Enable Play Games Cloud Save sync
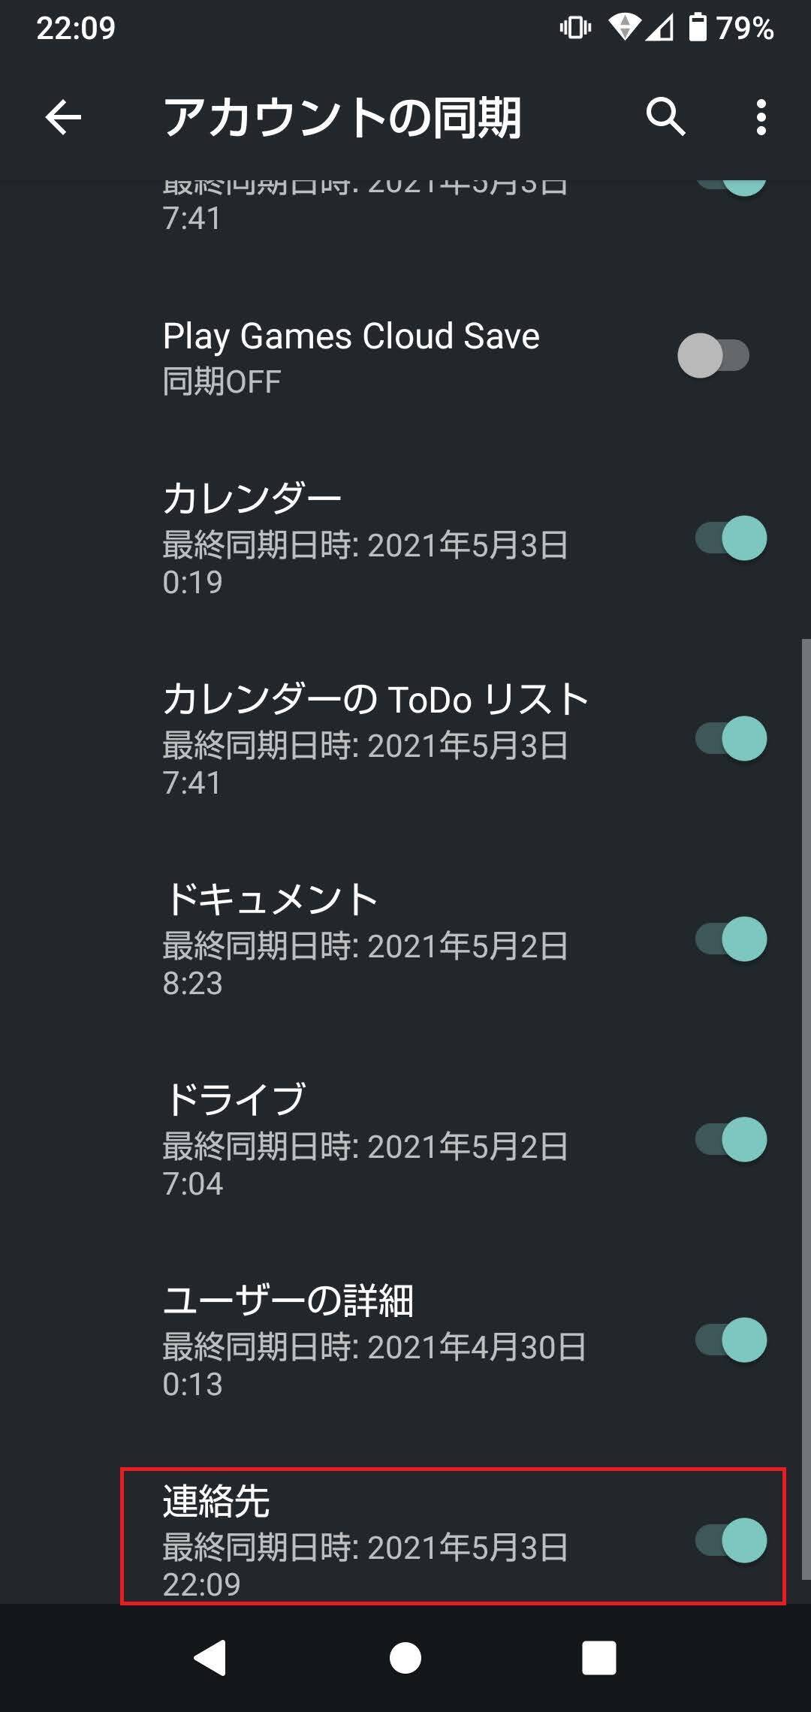Image resolution: width=811 pixels, height=1712 pixels. click(713, 356)
